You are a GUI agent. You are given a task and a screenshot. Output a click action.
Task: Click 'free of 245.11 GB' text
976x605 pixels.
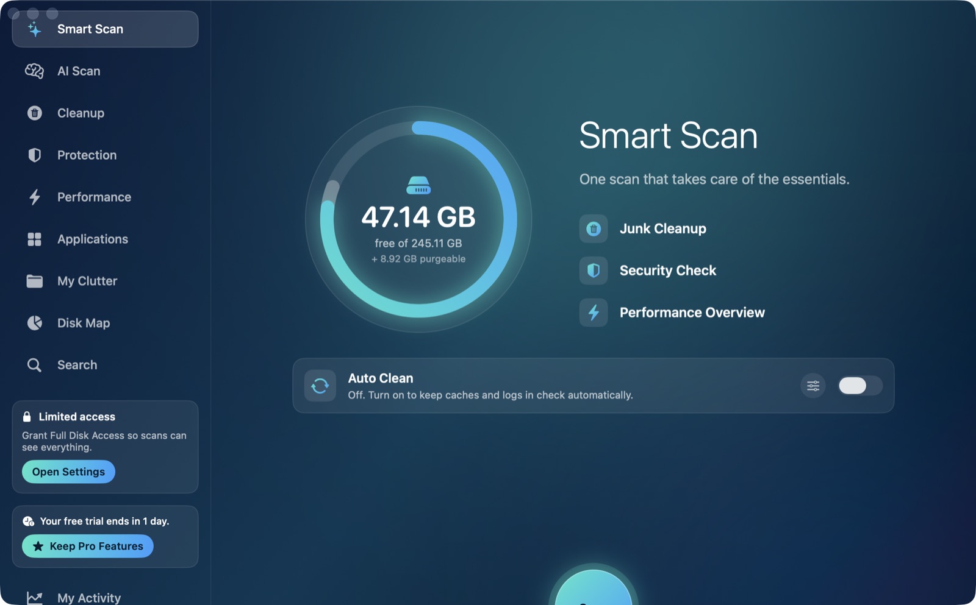(x=418, y=243)
